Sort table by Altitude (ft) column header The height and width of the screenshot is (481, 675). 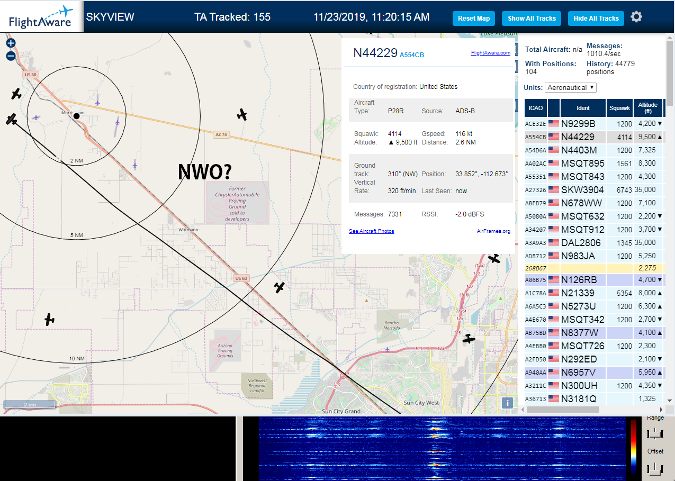pos(647,108)
